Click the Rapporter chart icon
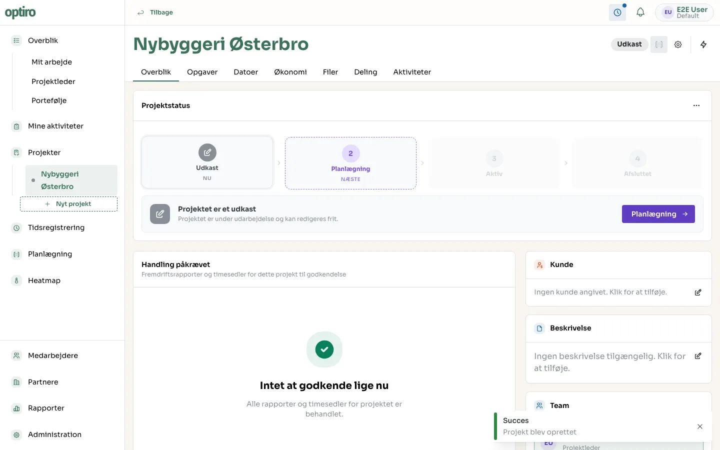This screenshot has height=450, width=720. click(x=16, y=408)
